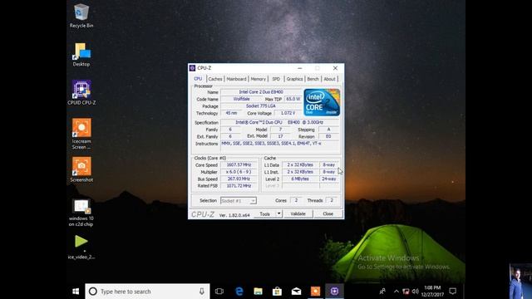Click the Cortana microphone icon

[202, 292]
